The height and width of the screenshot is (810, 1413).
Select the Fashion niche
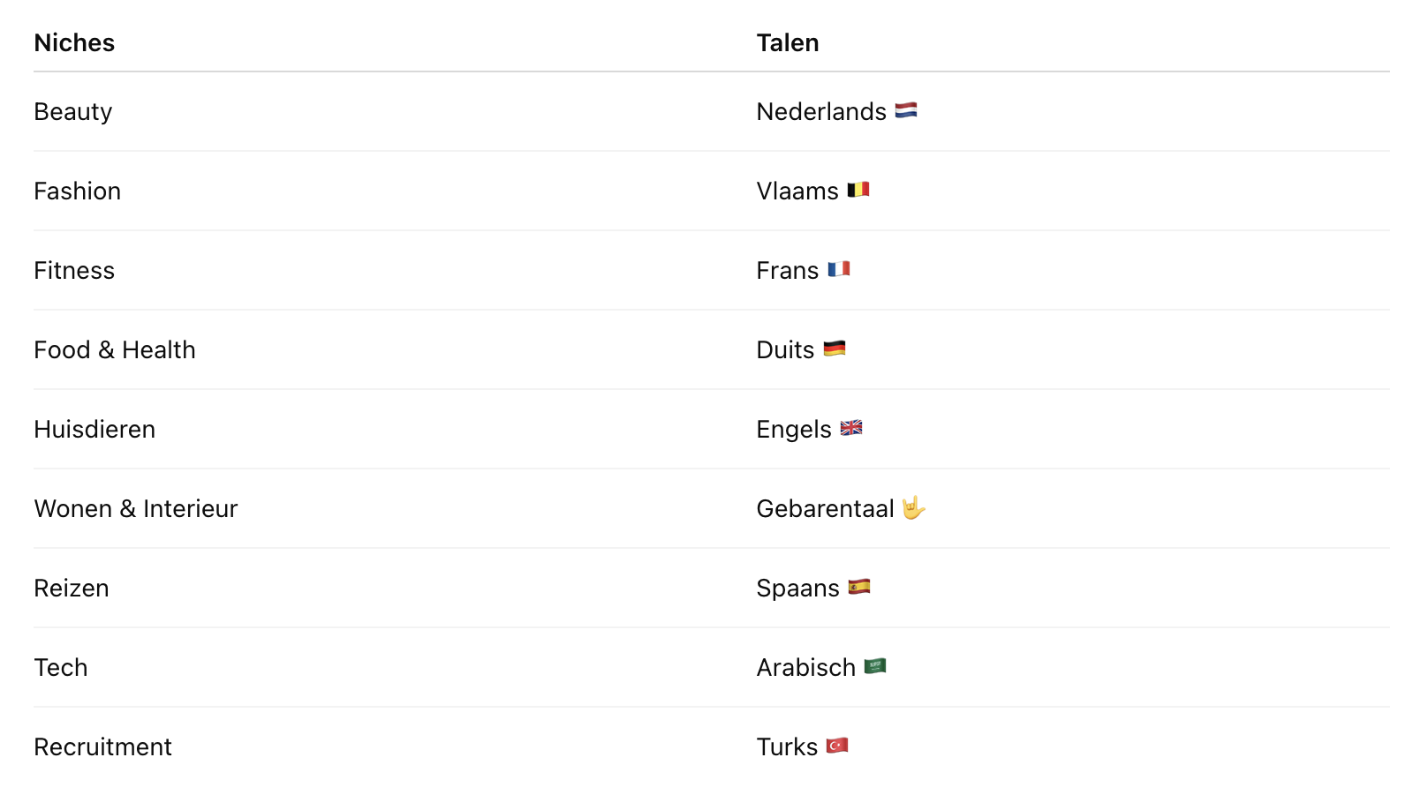pyautogui.click(x=78, y=191)
